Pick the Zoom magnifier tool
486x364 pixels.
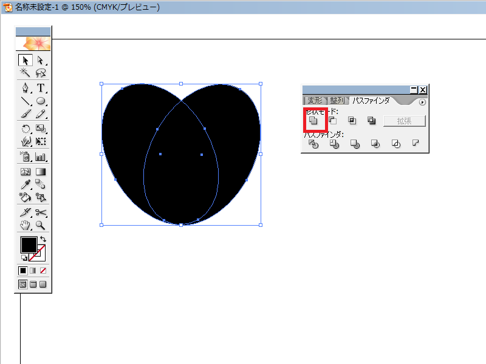click(x=40, y=225)
